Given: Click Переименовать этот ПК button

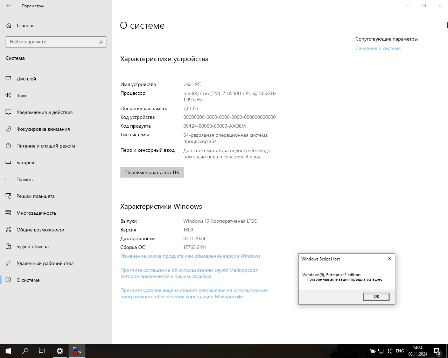Looking at the screenshot, I should point(152,172).
